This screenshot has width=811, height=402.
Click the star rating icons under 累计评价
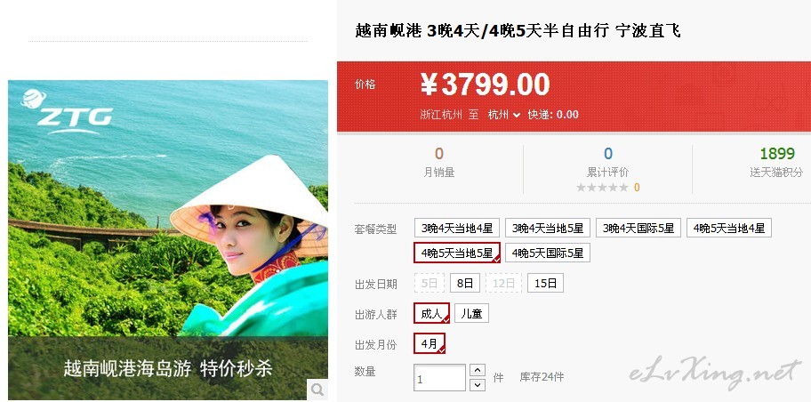pos(603,188)
